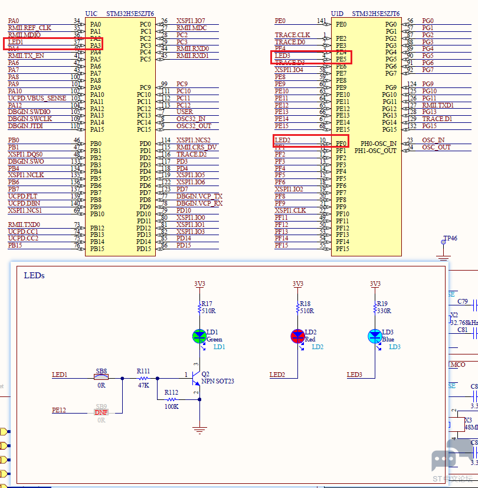Click the SB8 solder bridge symbol
The width and height of the screenshot is (478, 488).
tap(102, 377)
